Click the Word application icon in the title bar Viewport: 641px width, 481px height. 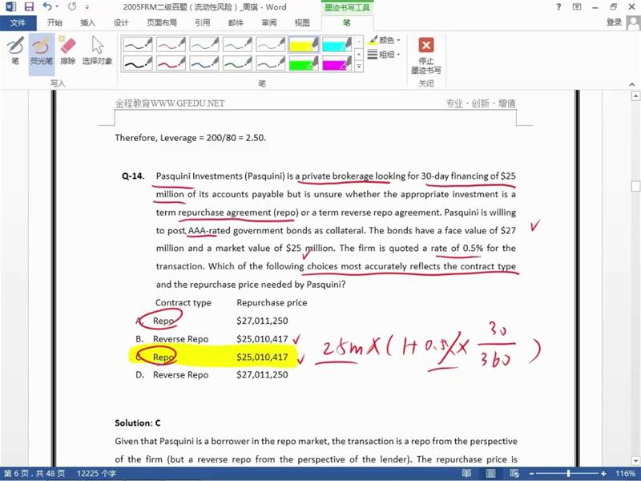click(10, 7)
